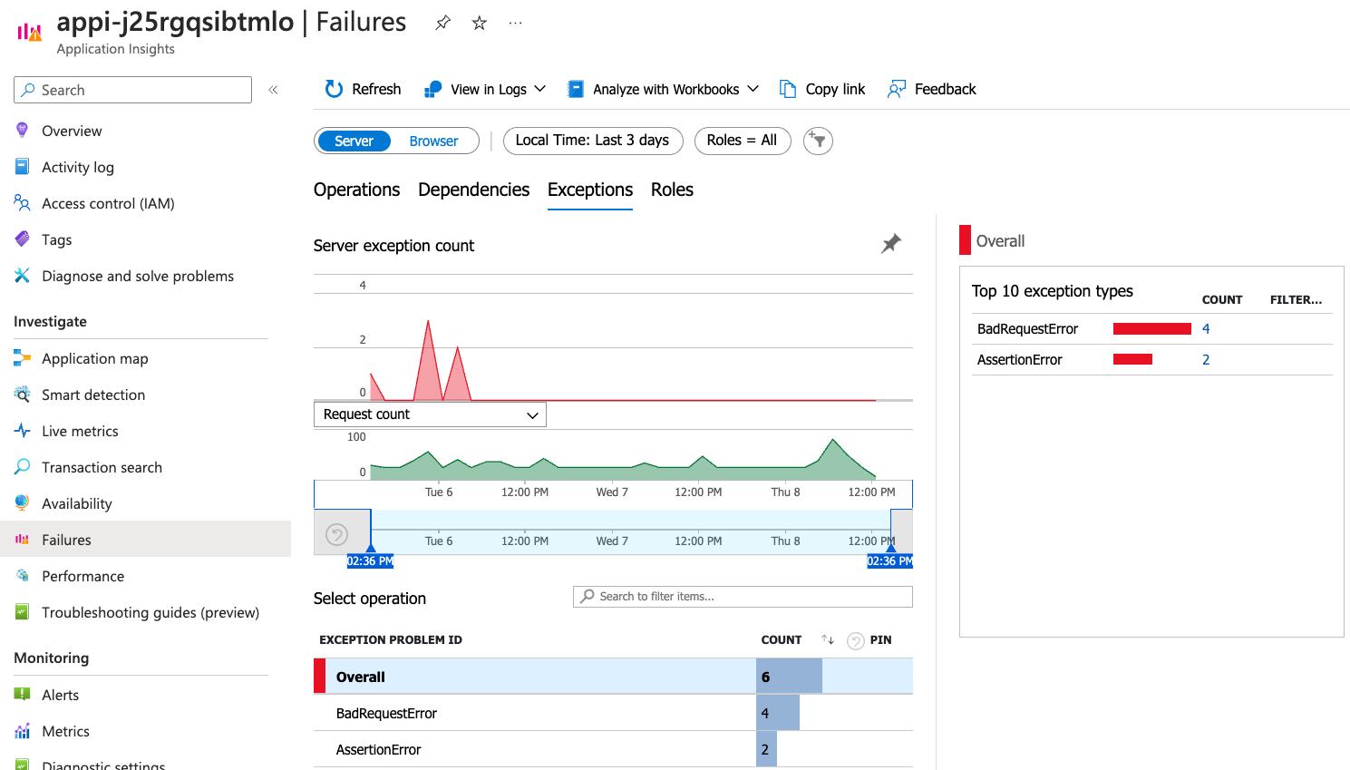Switch to the Operations tab

(x=356, y=190)
